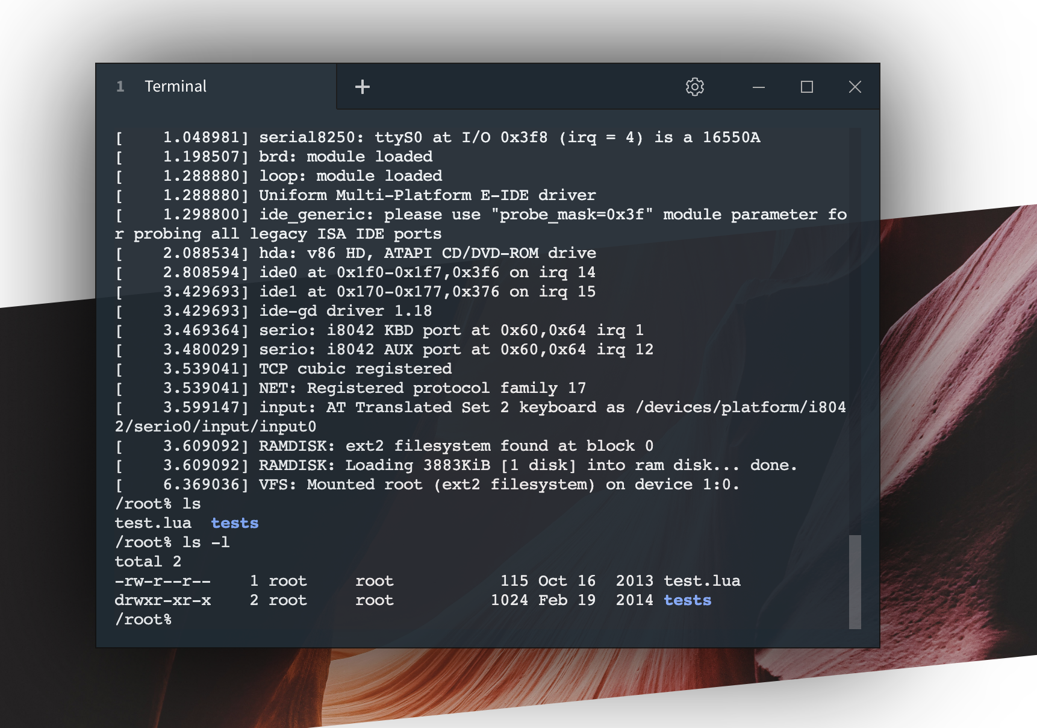Click the tab number '1' label

click(x=120, y=86)
